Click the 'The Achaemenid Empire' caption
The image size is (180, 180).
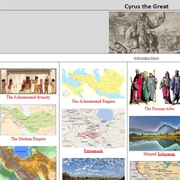pyautogui.click(x=93, y=101)
